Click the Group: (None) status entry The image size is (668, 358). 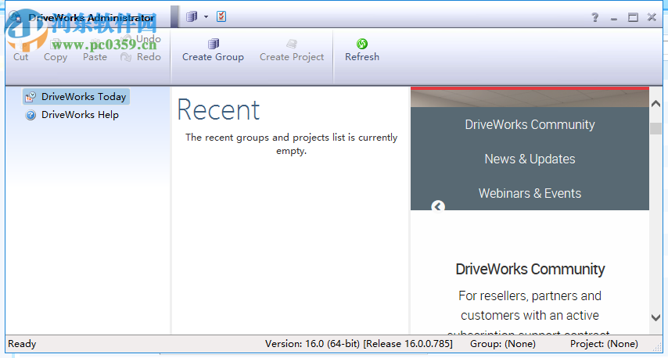pyautogui.click(x=503, y=343)
